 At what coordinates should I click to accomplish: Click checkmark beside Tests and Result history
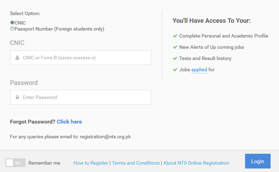(x=175, y=58)
